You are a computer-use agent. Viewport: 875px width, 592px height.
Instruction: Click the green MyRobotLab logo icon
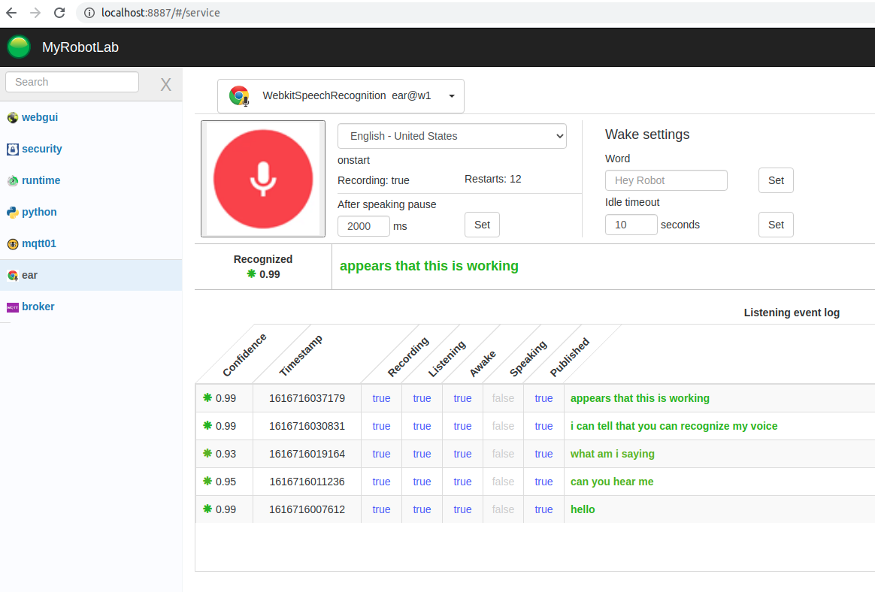point(19,47)
